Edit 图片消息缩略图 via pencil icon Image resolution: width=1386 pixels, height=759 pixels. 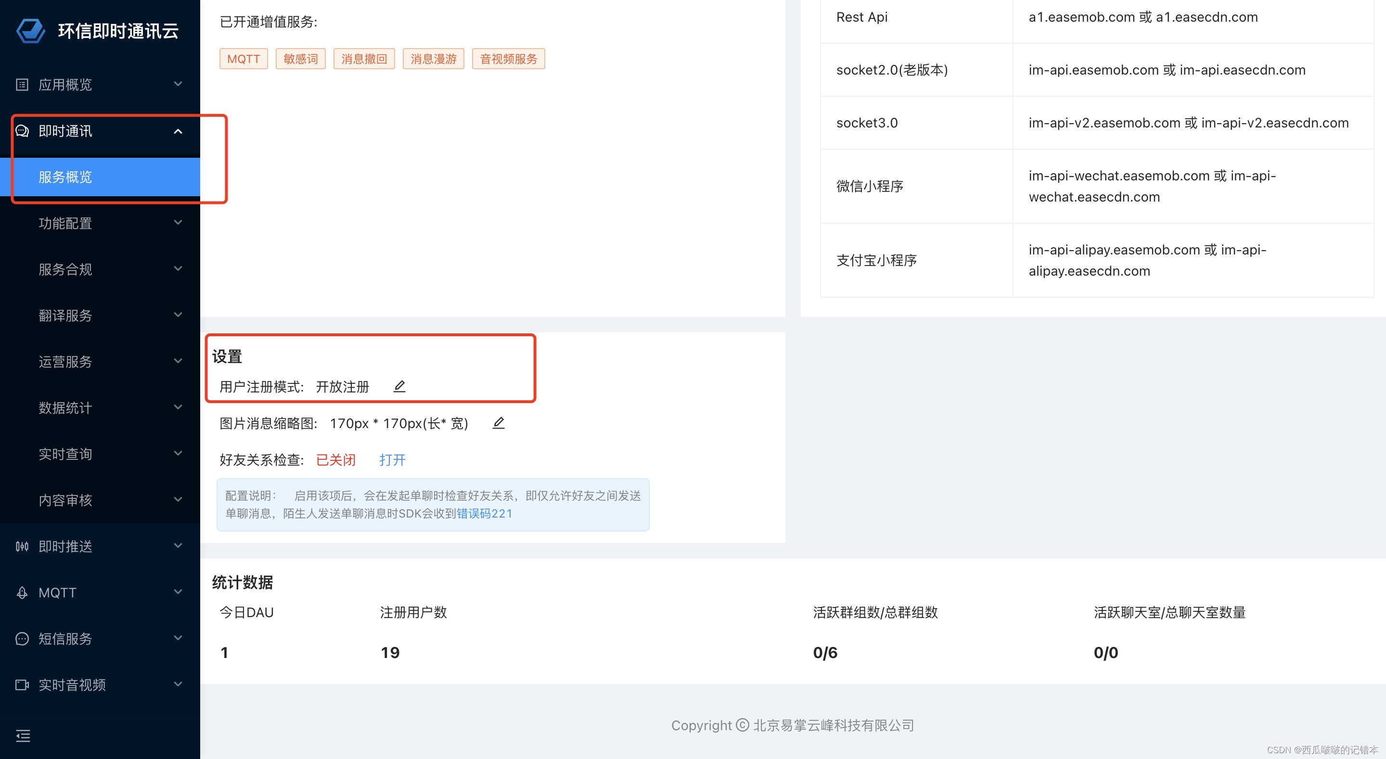click(498, 423)
